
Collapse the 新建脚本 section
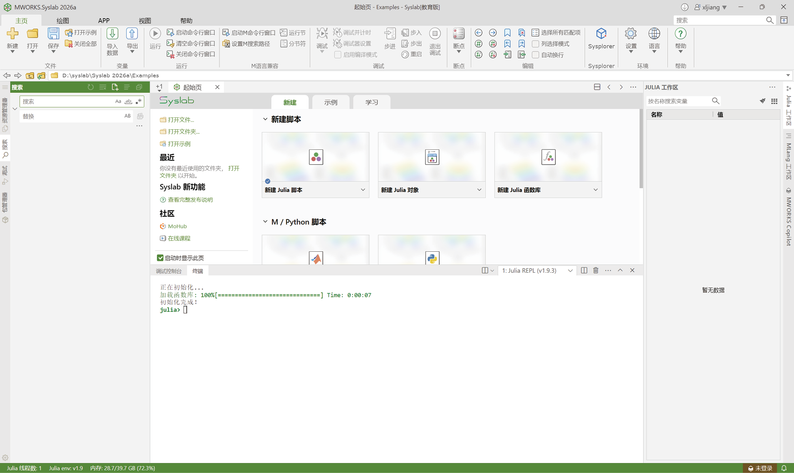(265, 119)
